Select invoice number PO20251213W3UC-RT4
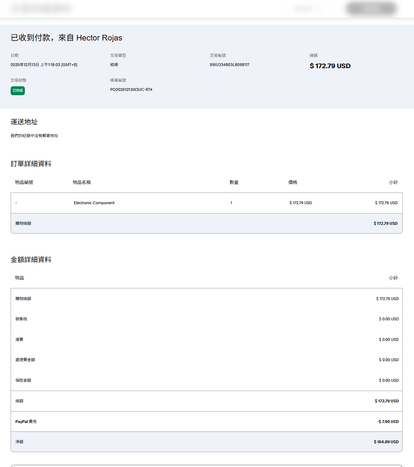 tap(131, 89)
